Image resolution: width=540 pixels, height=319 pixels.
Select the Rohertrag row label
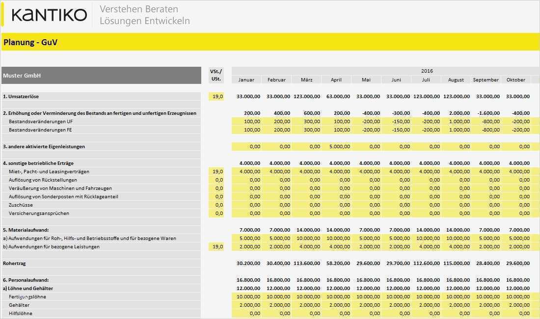pyautogui.click(x=17, y=263)
